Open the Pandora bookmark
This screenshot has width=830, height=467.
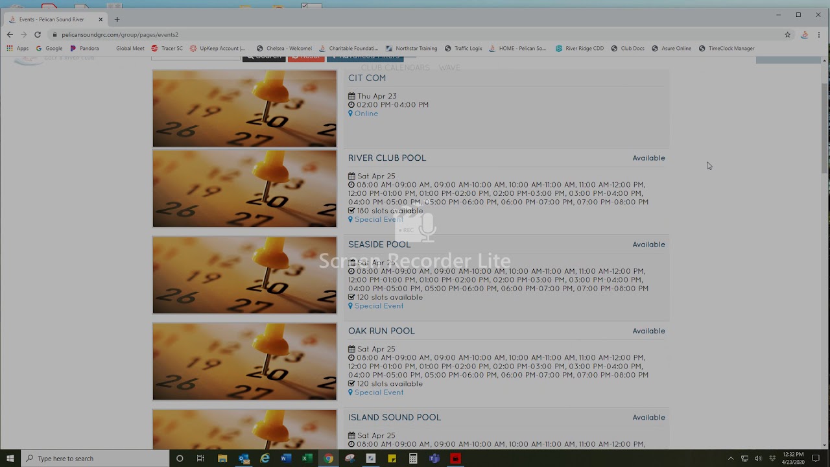pyautogui.click(x=84, y=48)
